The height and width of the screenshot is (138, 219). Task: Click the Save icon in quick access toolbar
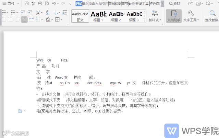[x=26, y=3]
